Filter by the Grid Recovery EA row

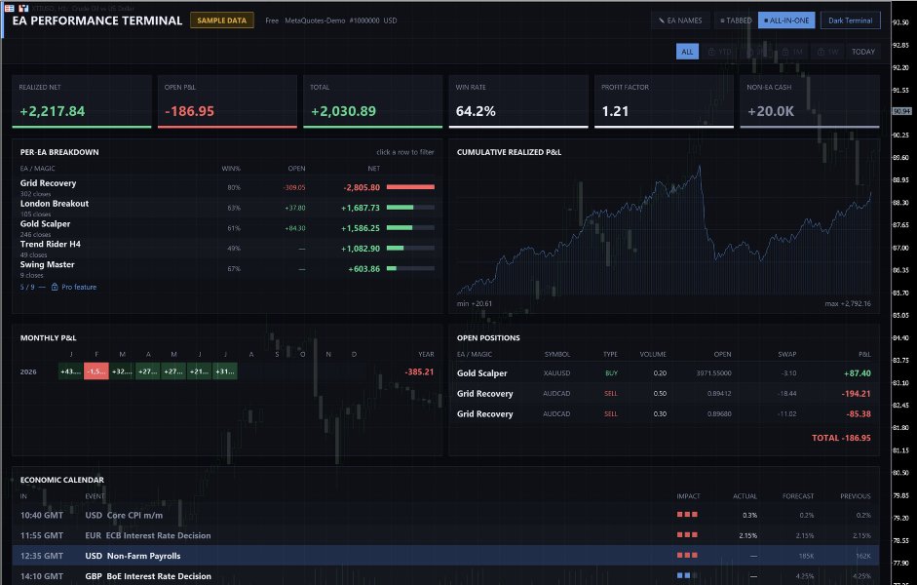[x=227, y=188]
